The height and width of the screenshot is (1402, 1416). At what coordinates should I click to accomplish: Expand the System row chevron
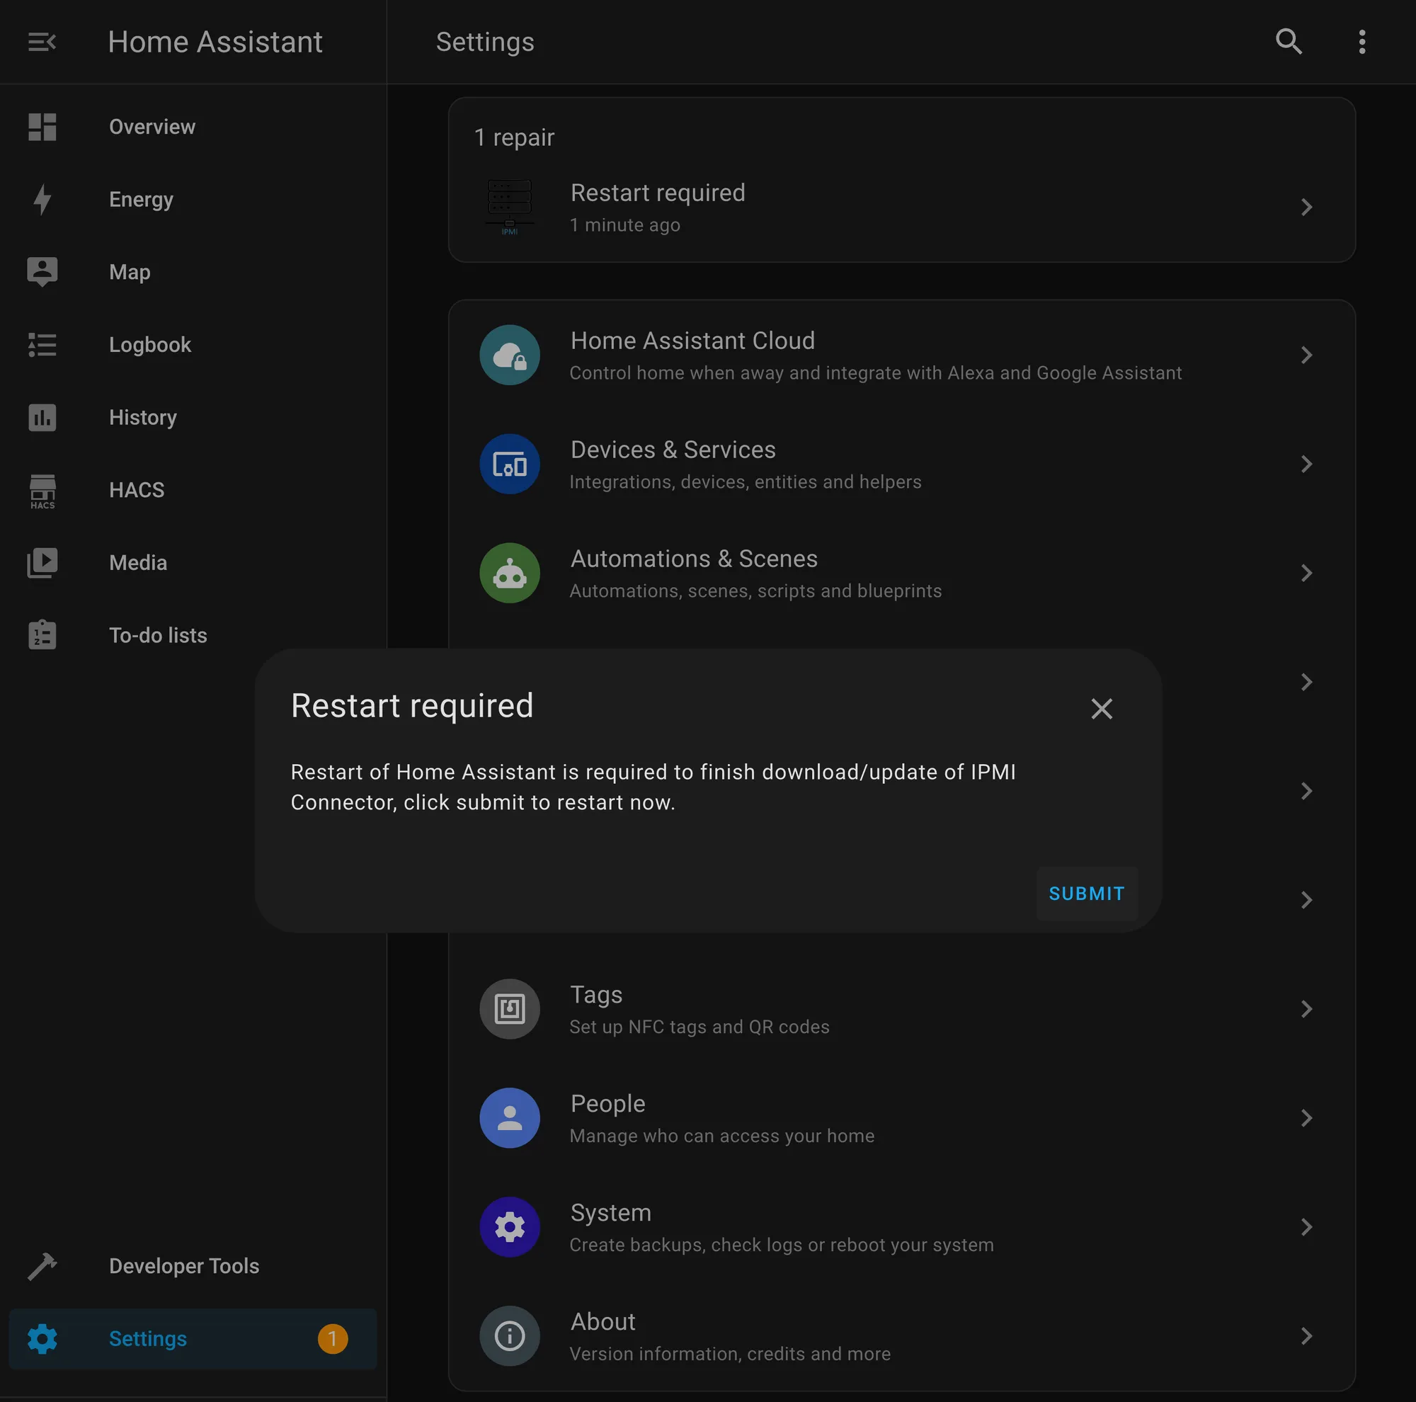click(x=1306, y=1227)
